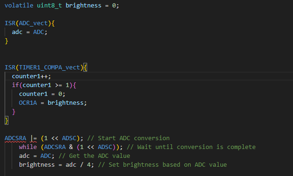Click the closing brace of the ADC_vect ISR

(7, 41)
